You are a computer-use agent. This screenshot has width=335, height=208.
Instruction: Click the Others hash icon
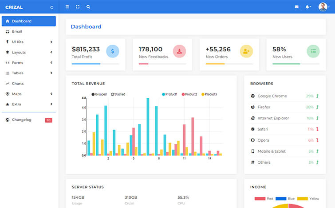point(253,162)
